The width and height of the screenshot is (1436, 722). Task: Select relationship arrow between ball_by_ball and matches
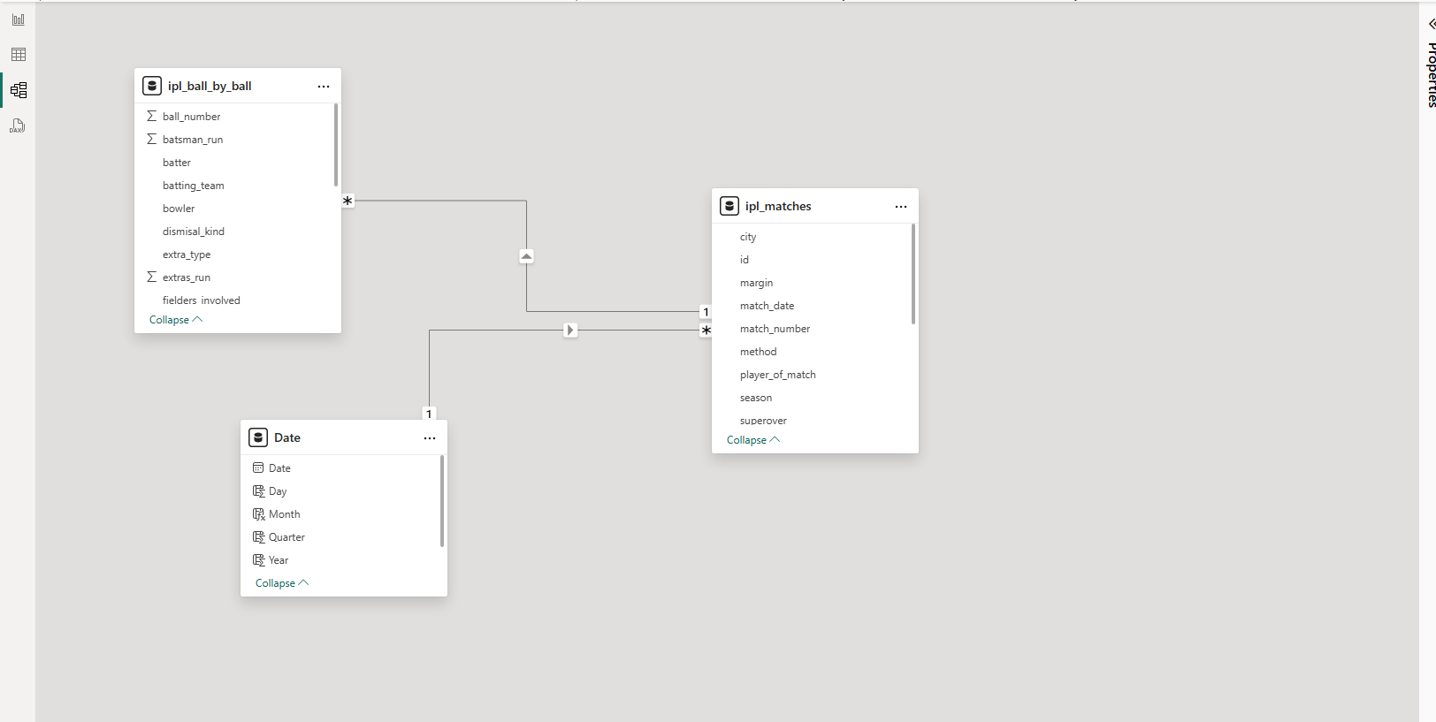pyautogui.click(x=526, y=256)
